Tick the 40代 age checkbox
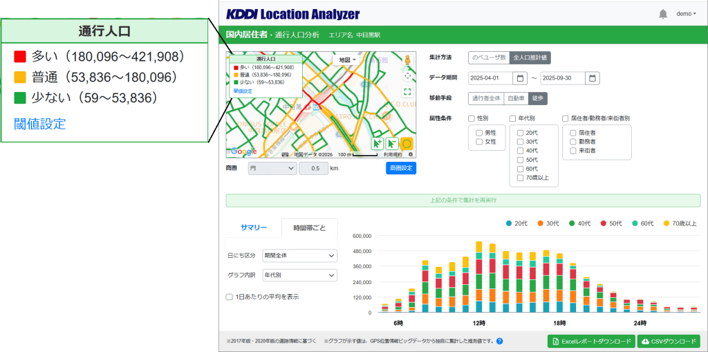Image resolution: width=708 pixels, height=352 pixels. tap(520, 151)
